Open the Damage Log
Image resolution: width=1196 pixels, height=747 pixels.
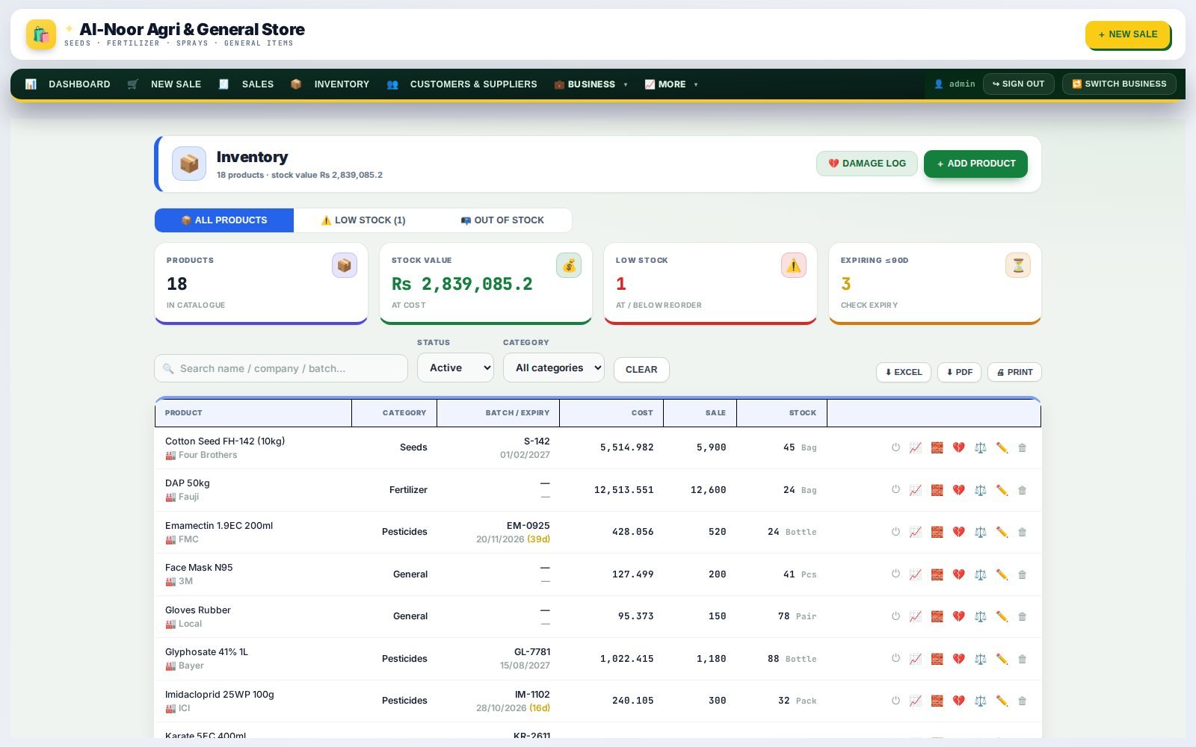pyautogui.click(x=867, y=164)
